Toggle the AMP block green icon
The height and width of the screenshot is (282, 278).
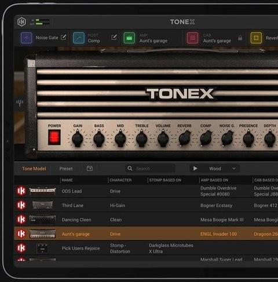tap(129, 38)
